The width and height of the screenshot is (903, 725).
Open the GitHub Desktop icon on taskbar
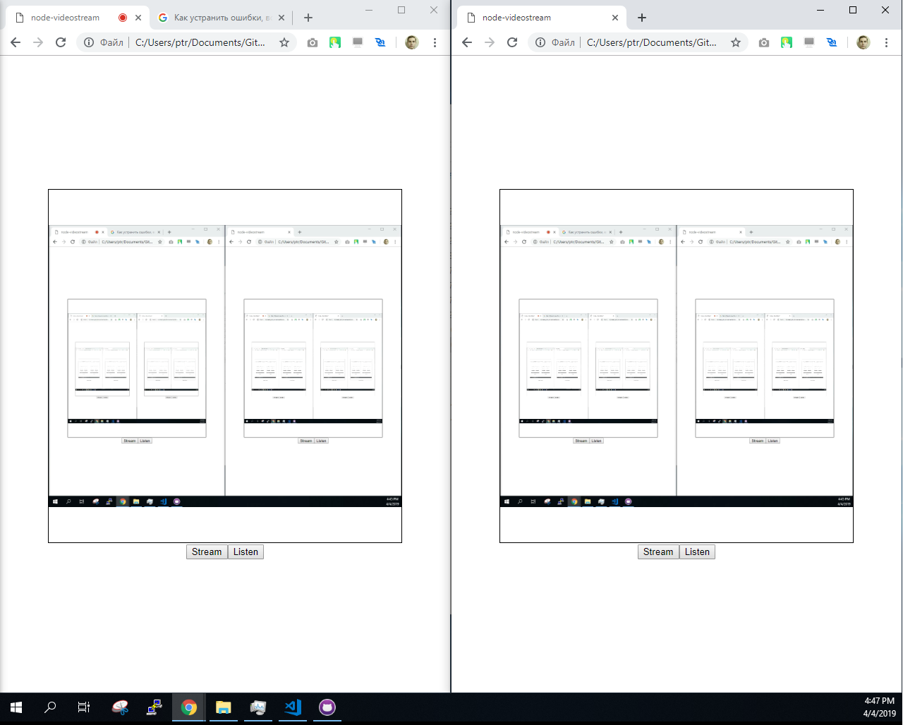[x=327, y=707]
